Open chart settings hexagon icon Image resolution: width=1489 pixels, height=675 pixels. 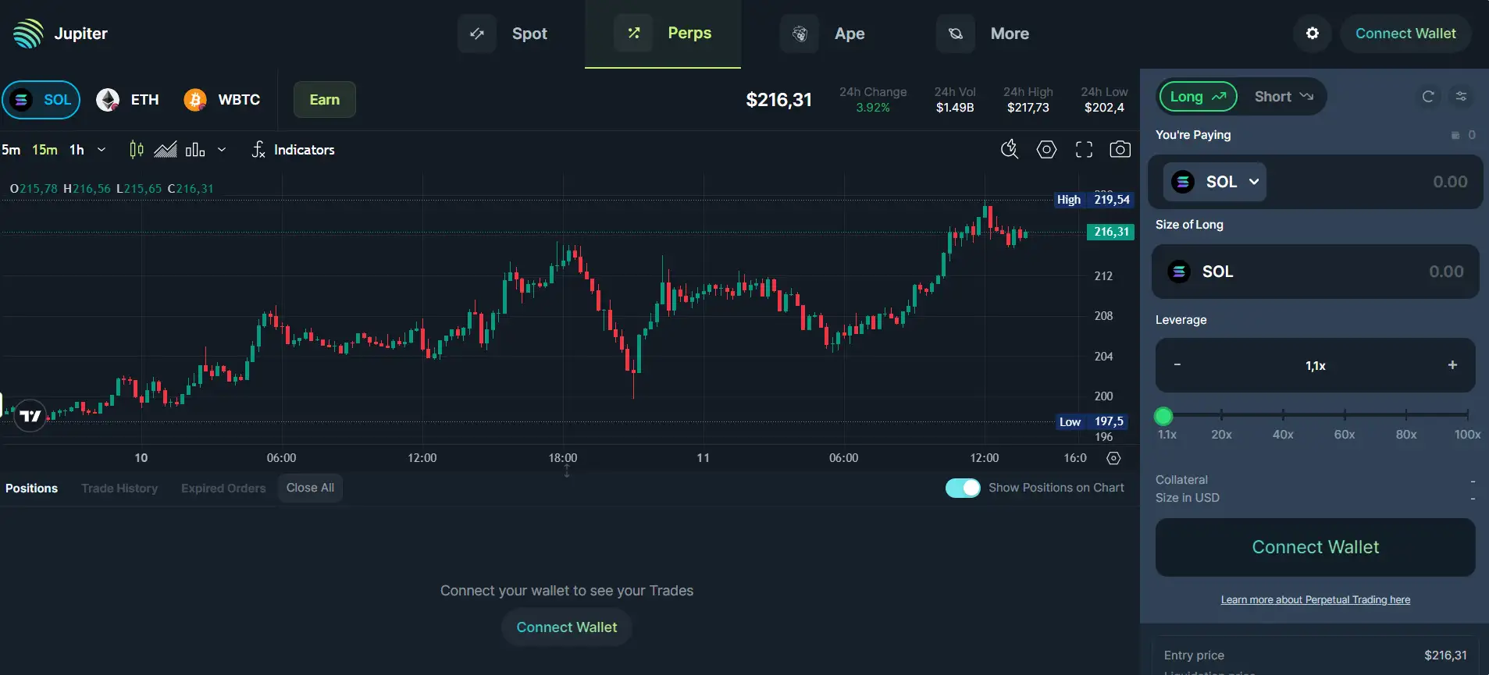click(1046, 150)
